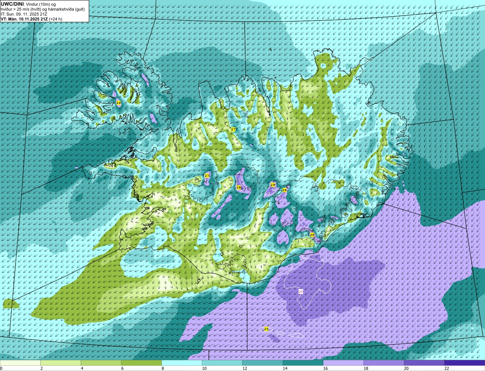Screen dimensions: 485x371
Task: Click the '2' tick label on the colour scale
Action: pyautogui.click(x=42, y=368)
